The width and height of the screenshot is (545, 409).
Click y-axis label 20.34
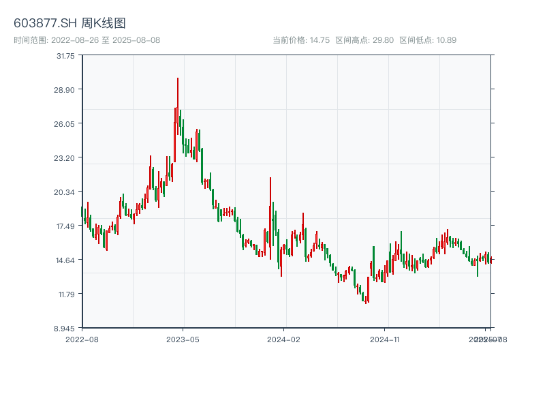[64, 192]
